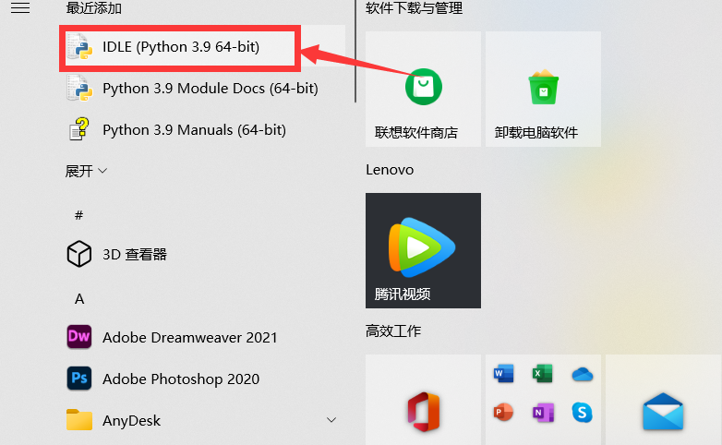Click the # letter group header
The image size is (722, 445).
(x=78, y=215)
